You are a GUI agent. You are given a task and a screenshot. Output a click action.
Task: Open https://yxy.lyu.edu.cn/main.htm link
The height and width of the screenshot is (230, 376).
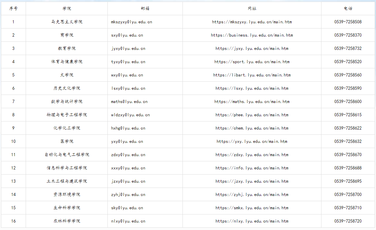tap(252, 142)
